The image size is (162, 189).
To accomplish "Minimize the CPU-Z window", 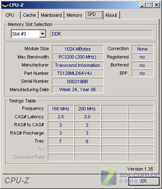I will point(142,5).
